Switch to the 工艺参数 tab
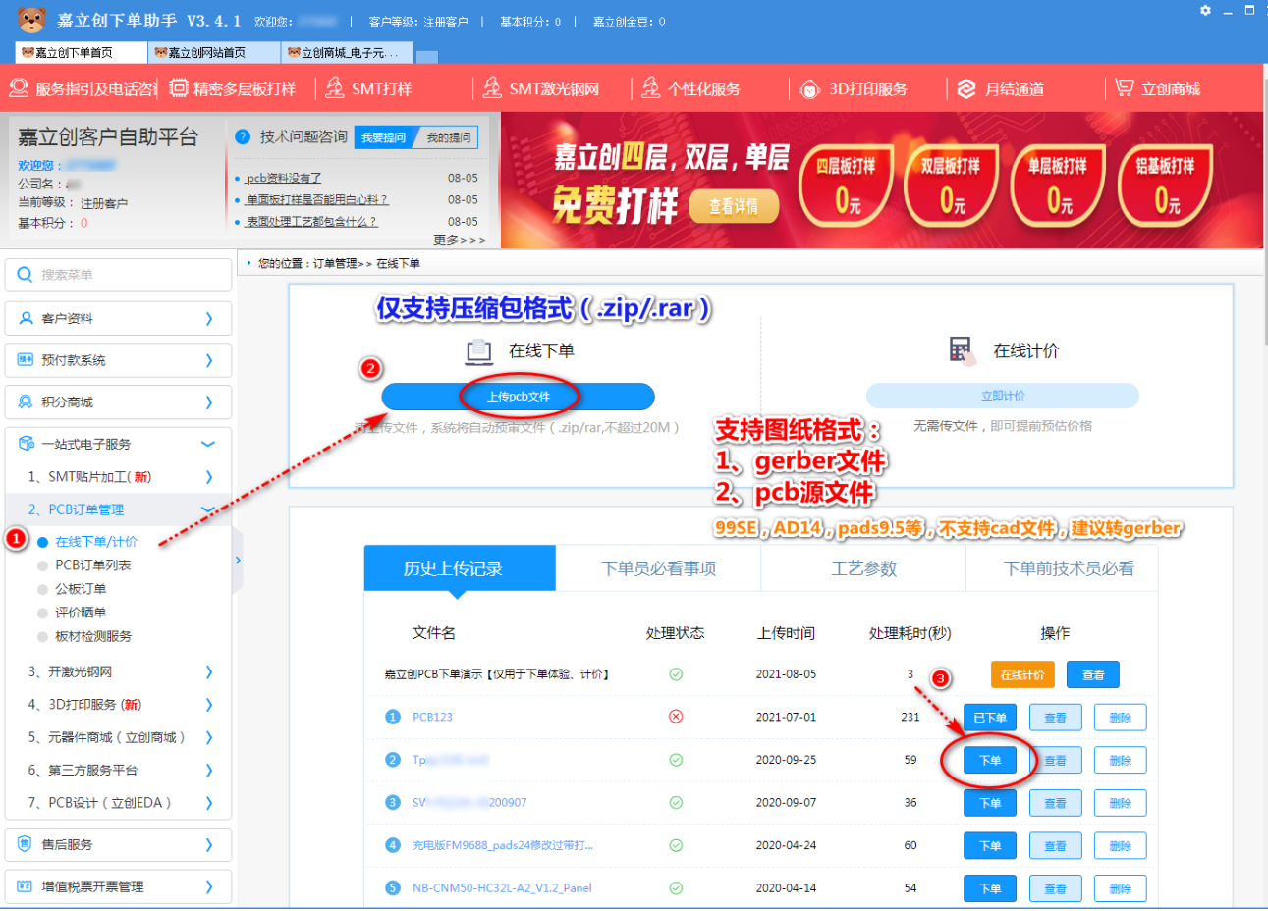The image size is (1268, 911). 863,568
